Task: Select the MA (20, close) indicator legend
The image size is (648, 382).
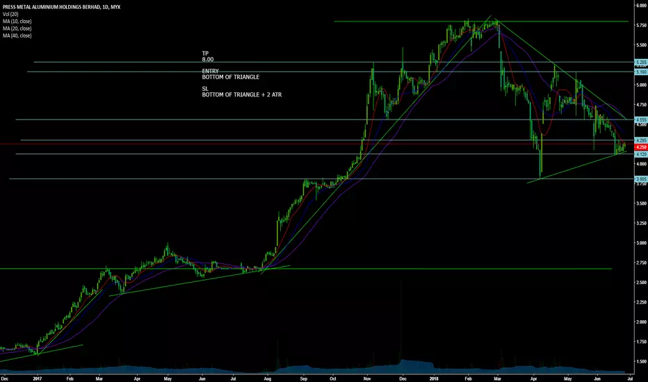Action: [17, 28]
